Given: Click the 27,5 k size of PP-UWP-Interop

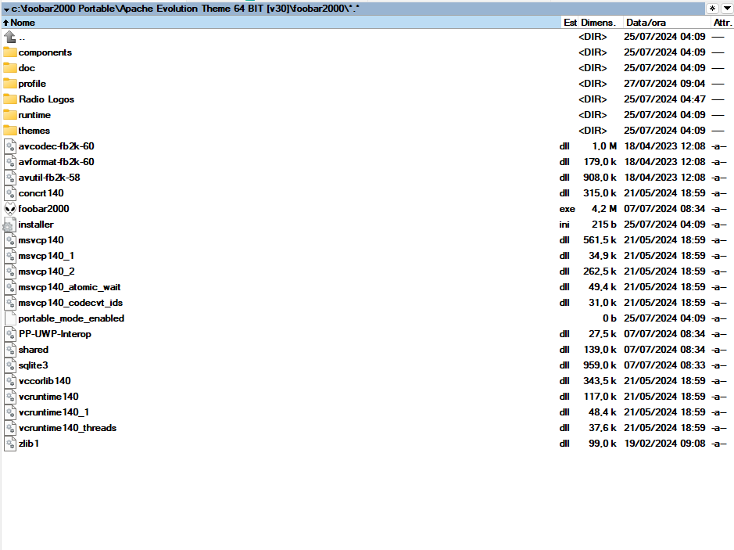Looking at the screenshot, I should coord(603,334).
